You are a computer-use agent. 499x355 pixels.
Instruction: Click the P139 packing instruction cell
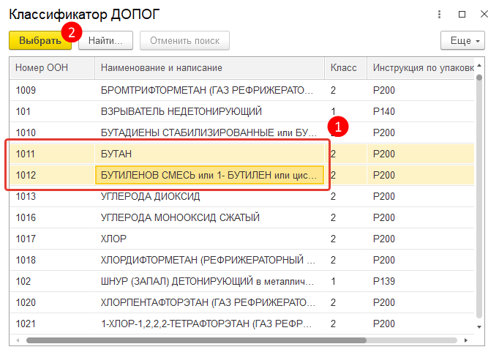(x=421, y=281)
